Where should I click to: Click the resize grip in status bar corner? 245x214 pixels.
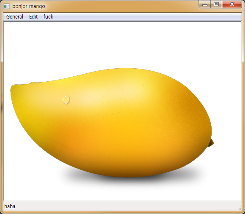point(239,208)
